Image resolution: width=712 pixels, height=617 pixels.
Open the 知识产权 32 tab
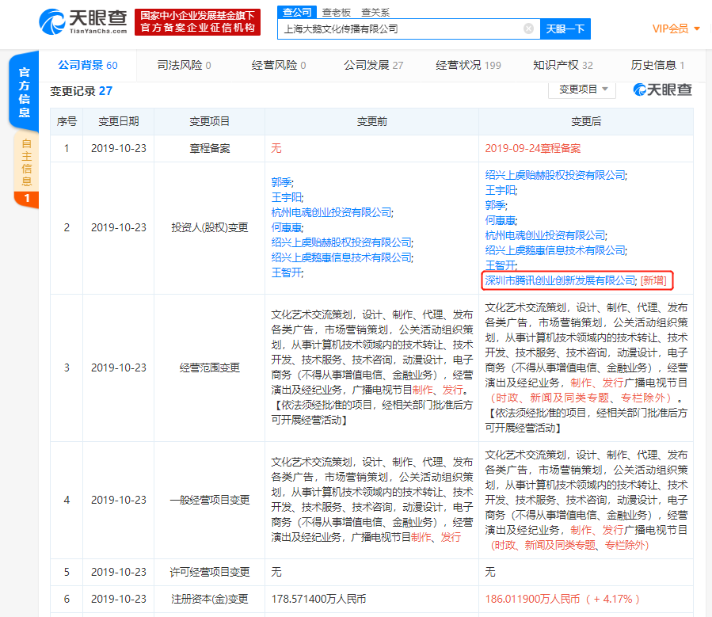(x=562, y=66)
